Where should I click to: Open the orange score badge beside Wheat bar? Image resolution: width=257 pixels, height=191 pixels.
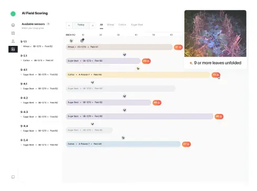point(179,47)
